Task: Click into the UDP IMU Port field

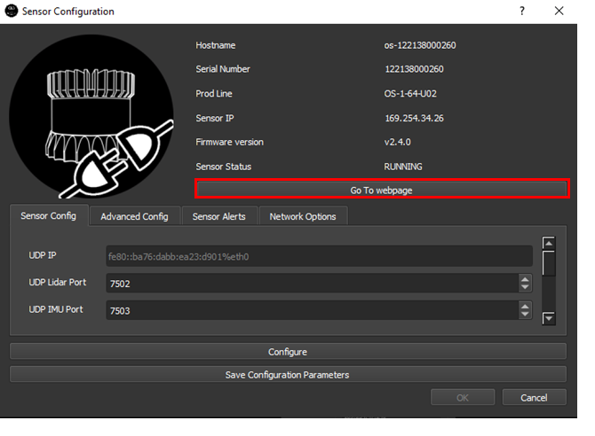Action: tap(311, 310)
